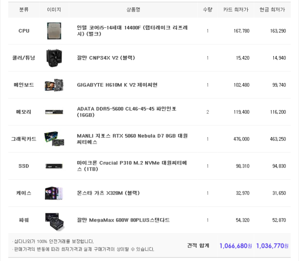Click the 카드 최저가 column header
Viewport: 299px width, 261px height.
(x=236, y=10)
